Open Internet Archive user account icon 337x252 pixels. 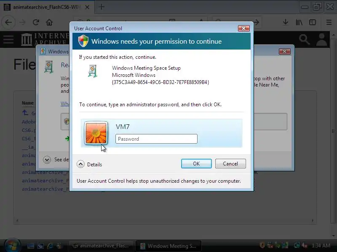[x=321, y=39]
